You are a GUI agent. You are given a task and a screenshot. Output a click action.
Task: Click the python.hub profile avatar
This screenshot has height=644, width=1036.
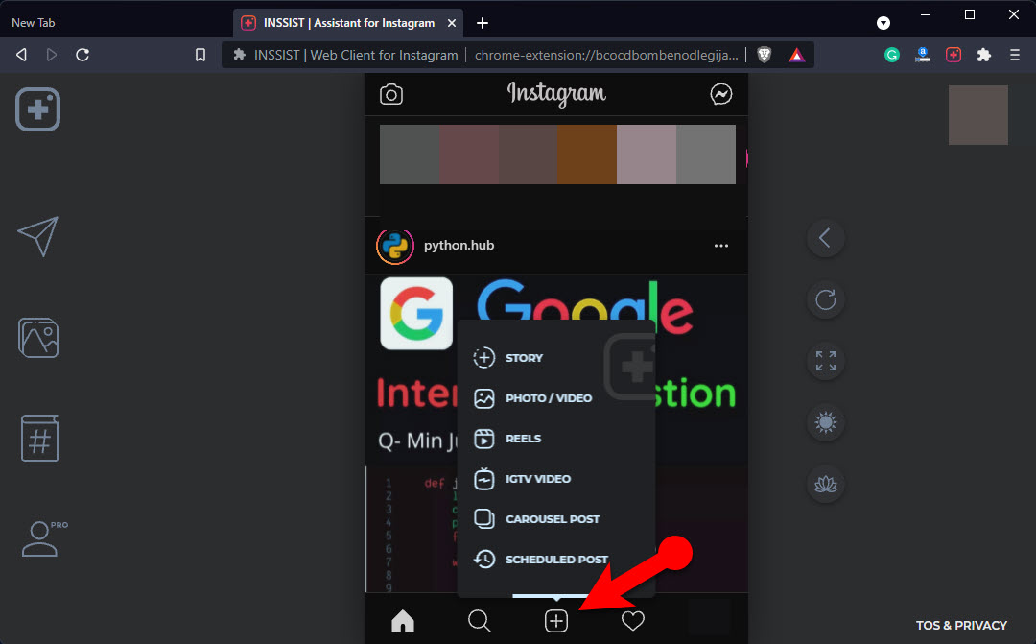coord(395,246)
